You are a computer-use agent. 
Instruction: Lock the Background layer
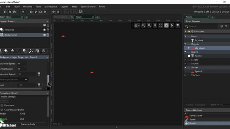tap(48, 35)
